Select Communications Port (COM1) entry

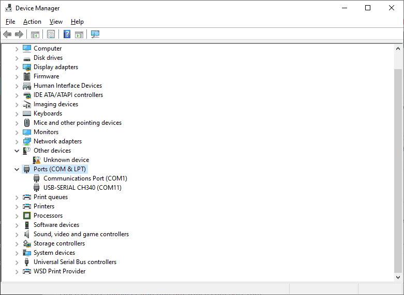(x=85, y=178)
